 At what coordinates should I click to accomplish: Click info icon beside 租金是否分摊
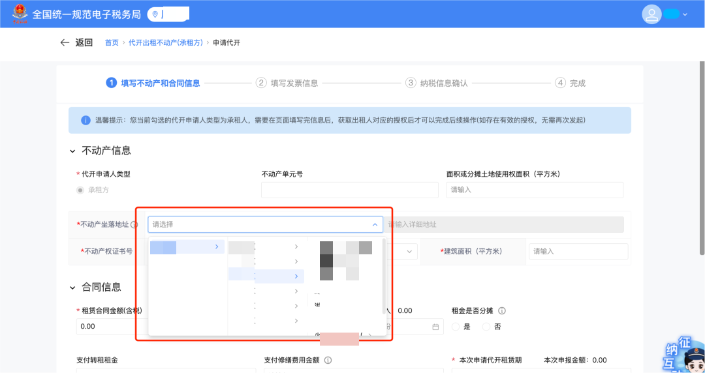point(502,310)
